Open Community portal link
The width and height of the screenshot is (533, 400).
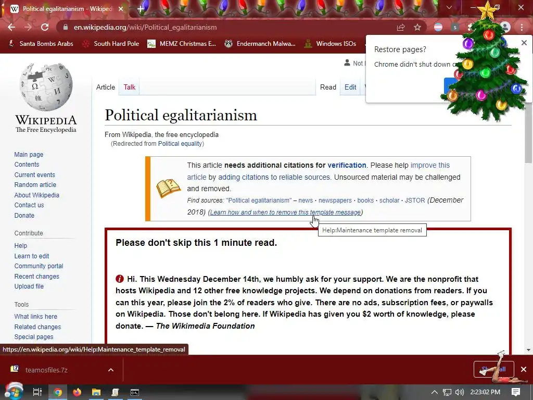pos(39,266)
